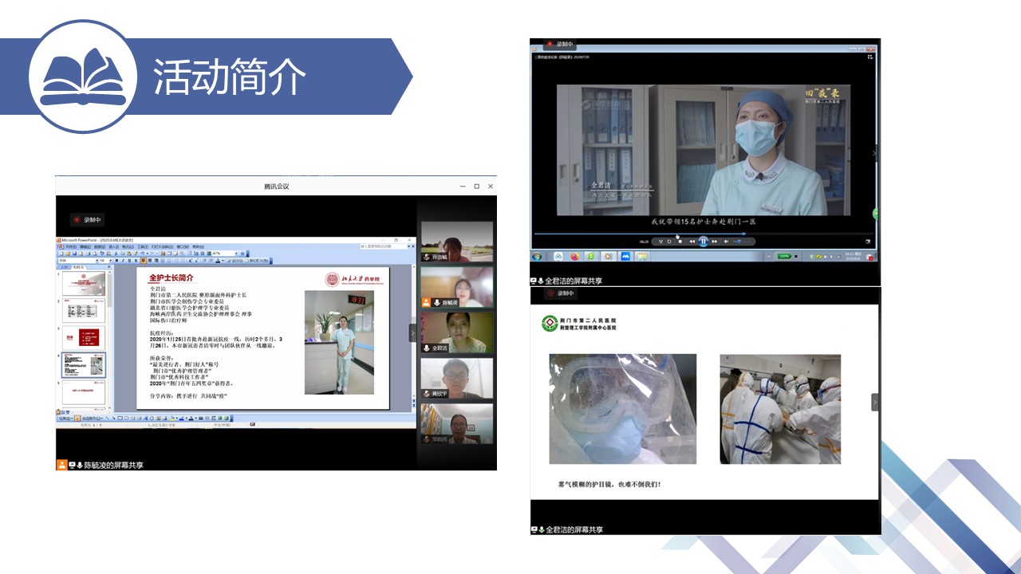The width and height of the screenshot is (1021, 574).
Task: Toggle Italic in PowerPoint formatting toolbar
Action: 123,261
